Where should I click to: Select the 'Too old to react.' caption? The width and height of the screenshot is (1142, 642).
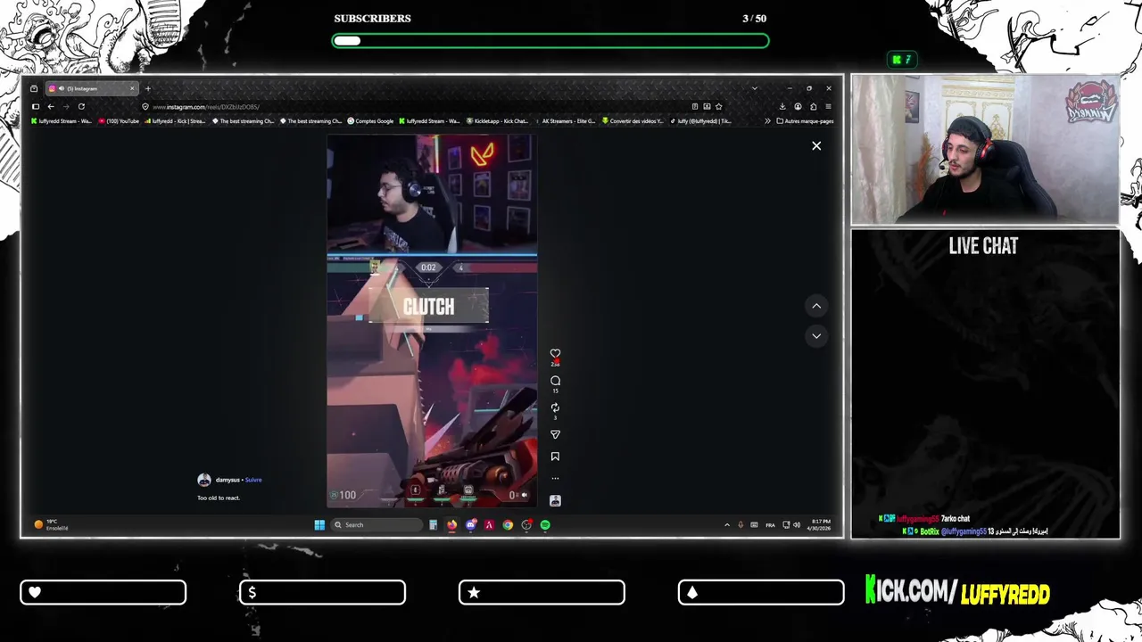[x=219, y=498]
